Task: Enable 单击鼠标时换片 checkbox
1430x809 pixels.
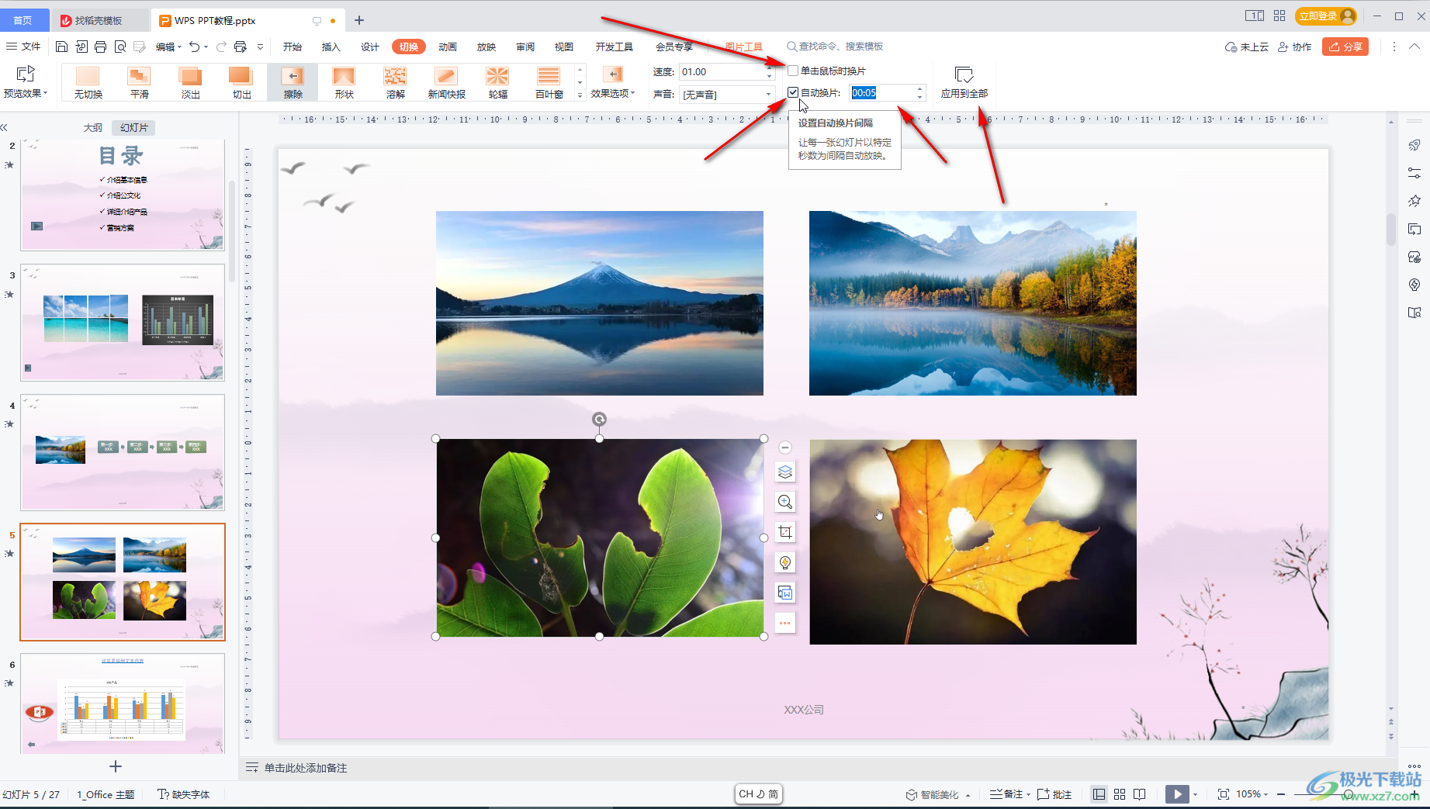Action: (x=793, y=71)
